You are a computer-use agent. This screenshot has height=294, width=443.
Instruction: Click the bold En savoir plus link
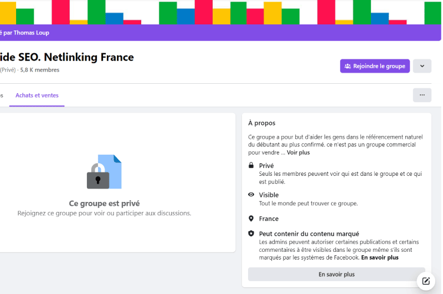point(380,257)
